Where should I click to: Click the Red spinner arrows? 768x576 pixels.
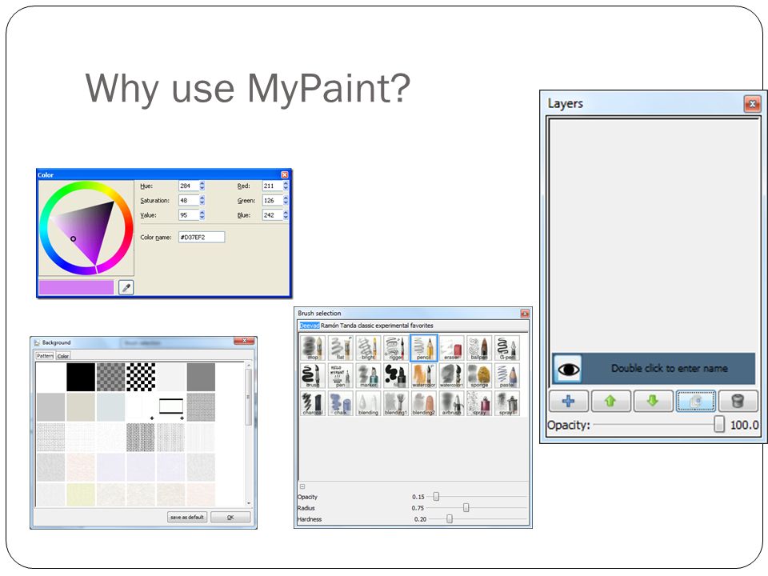coord(286,186)
